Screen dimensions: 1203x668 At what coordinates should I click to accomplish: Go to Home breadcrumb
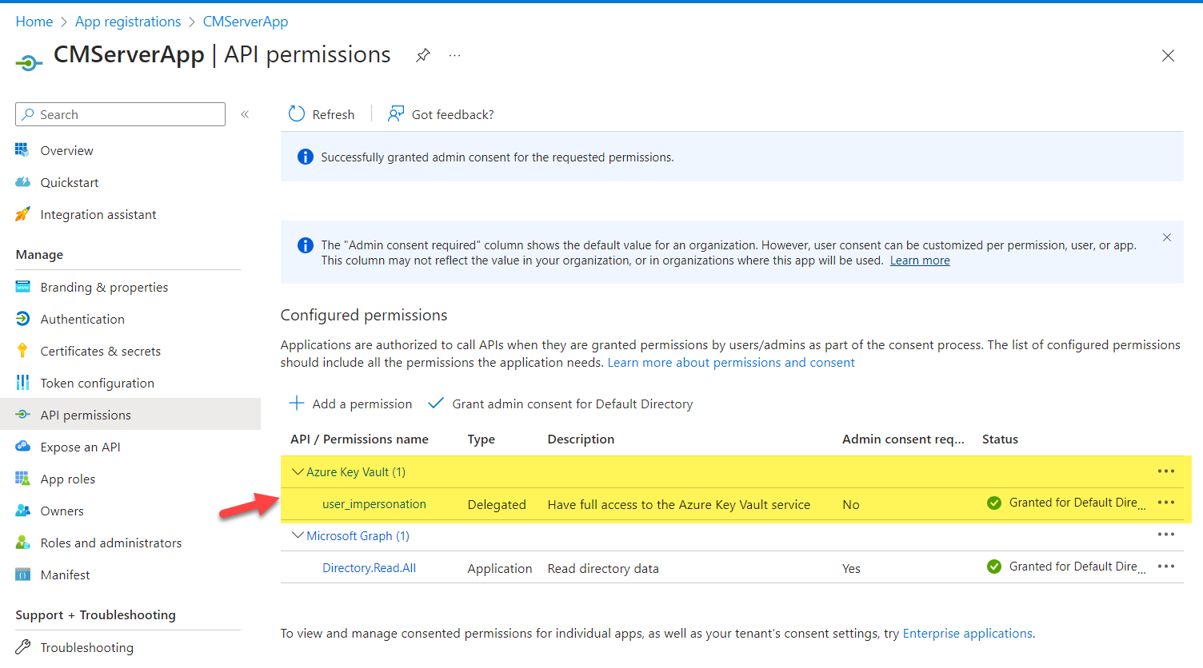pyautogui.click(x=34, y=22)
